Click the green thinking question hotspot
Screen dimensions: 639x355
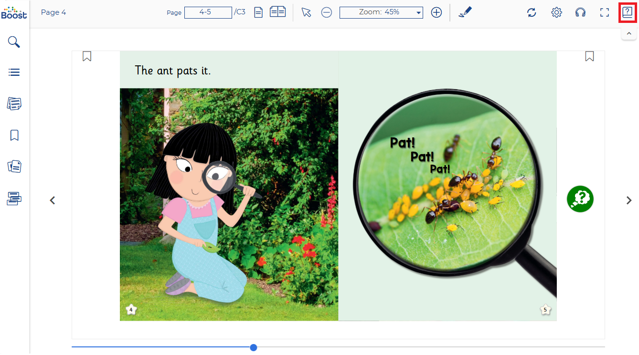pyautogui.click(x=580, y=199)
